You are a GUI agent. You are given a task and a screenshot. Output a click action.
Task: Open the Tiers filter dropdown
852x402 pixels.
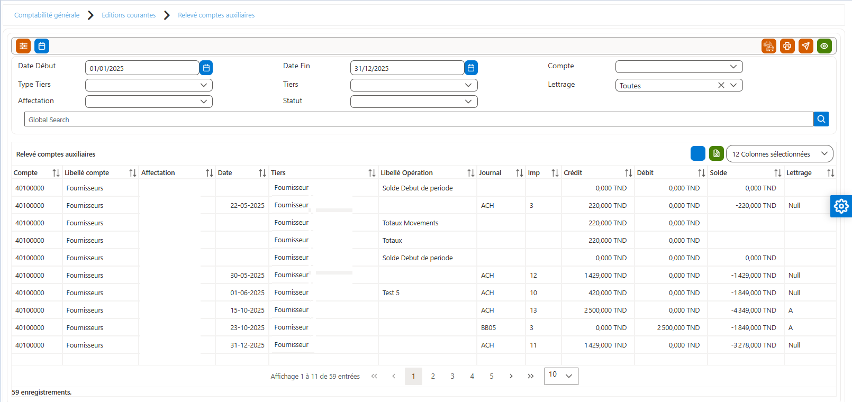pyautogui.click(x=414, y=85)
